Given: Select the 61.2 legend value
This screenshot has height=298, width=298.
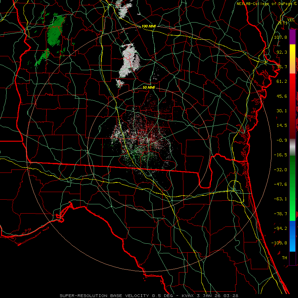Looking at the screenshot, I should [282, 81].
